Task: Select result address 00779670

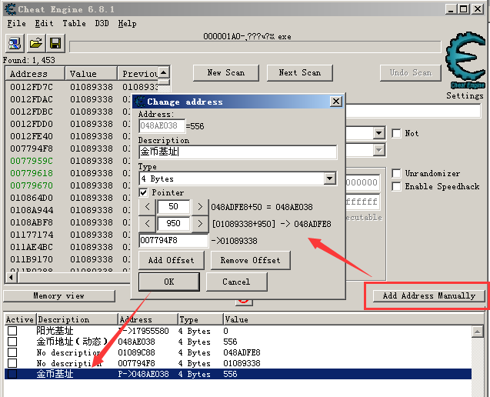Action: 32,185
